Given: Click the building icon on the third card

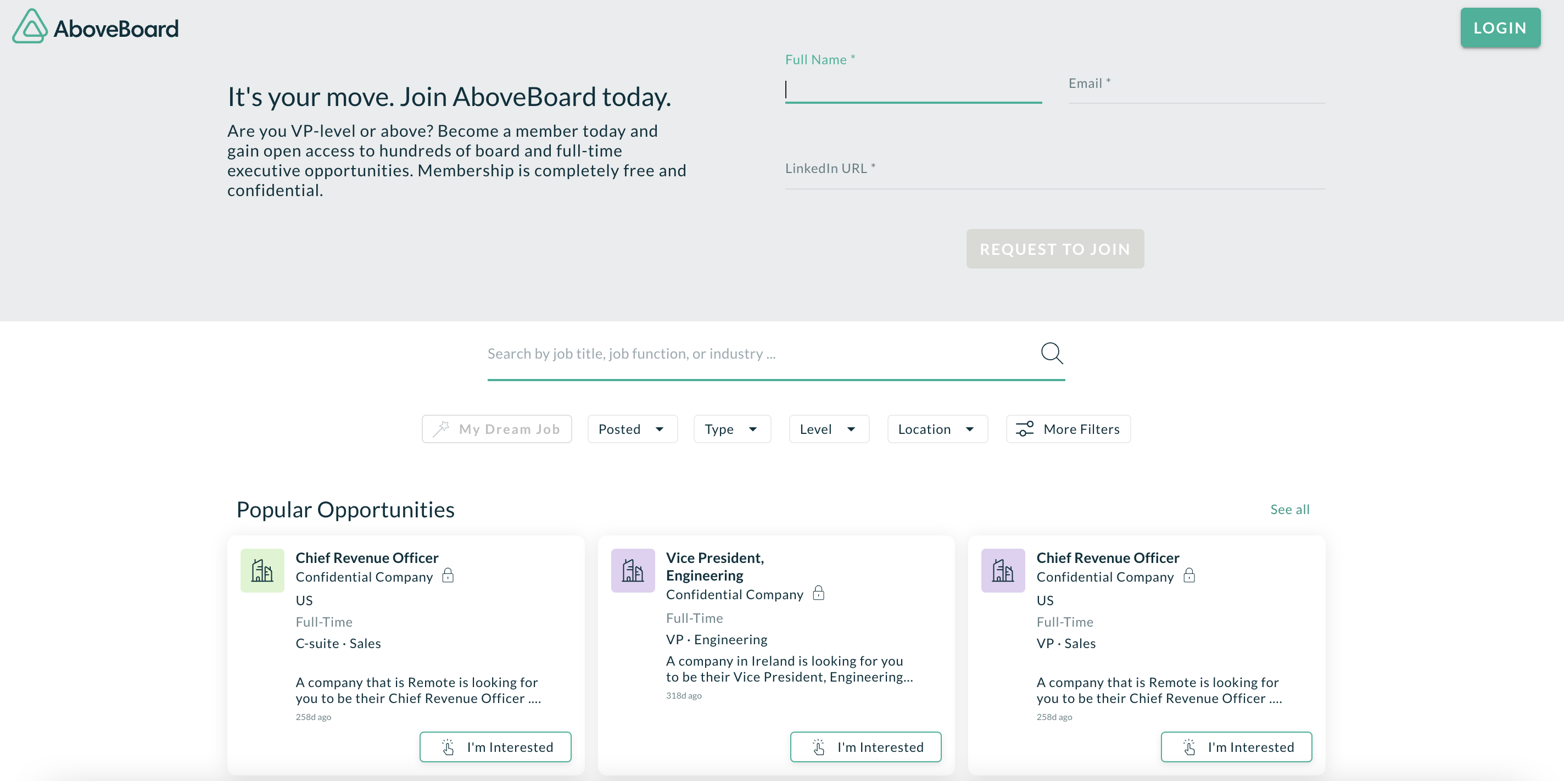Looking at the screenshot, I should click(x=1003, y=570).
